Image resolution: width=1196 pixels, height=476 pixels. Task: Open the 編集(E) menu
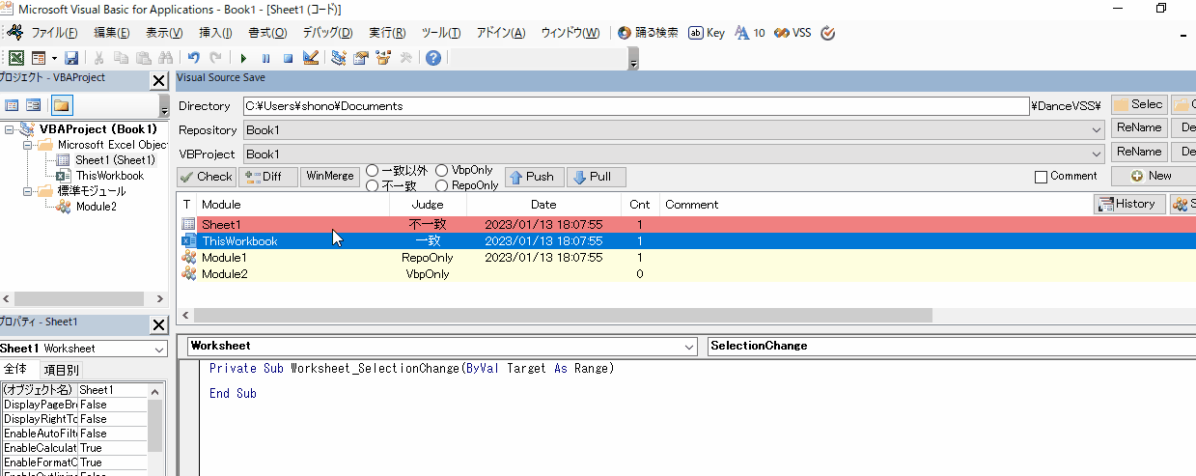click(112, 33)
